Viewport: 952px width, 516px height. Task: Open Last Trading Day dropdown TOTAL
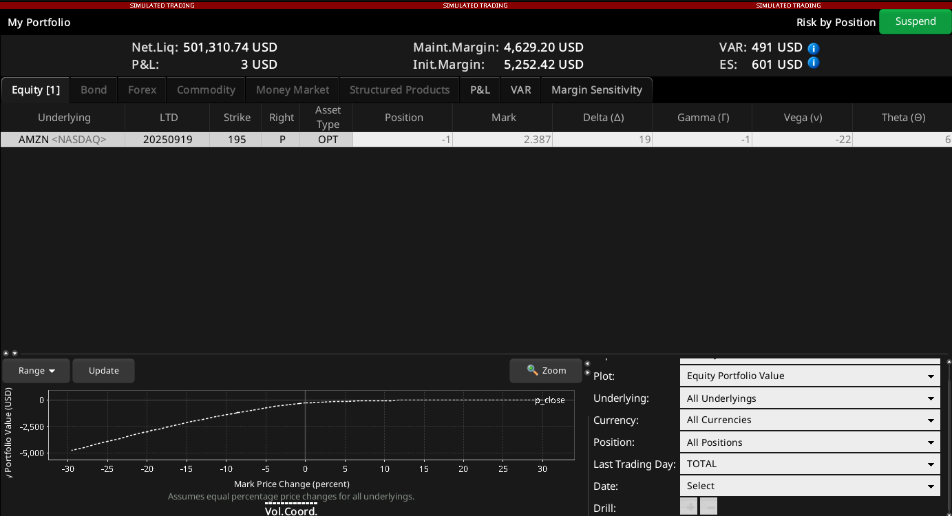pos(810,464)
